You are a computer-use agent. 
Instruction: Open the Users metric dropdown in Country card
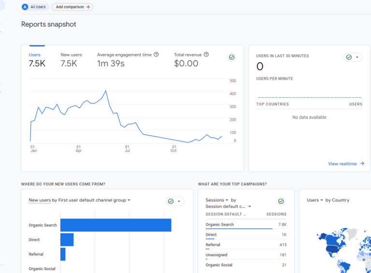pos(322,200)
